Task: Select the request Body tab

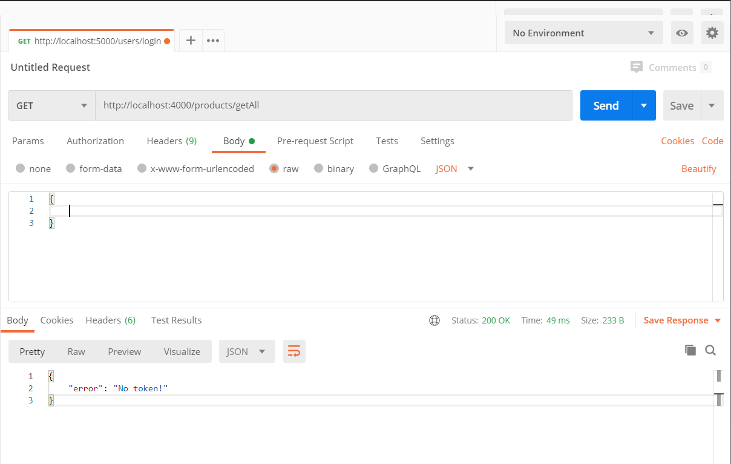Action: coord(238,141)
